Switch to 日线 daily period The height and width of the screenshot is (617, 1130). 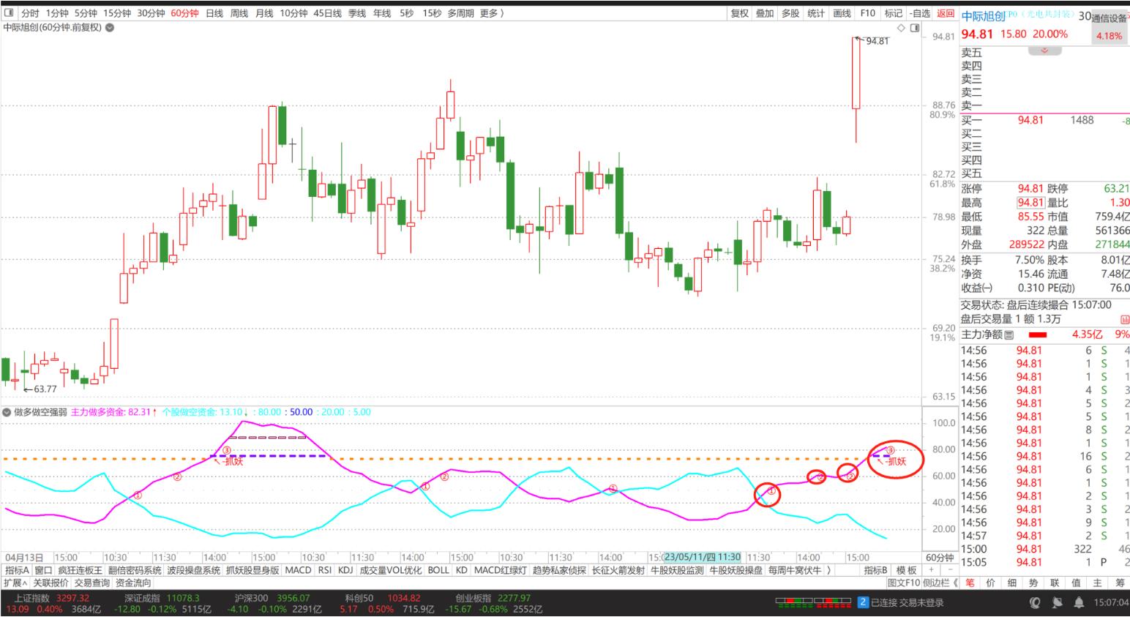[x=214, y=13]
